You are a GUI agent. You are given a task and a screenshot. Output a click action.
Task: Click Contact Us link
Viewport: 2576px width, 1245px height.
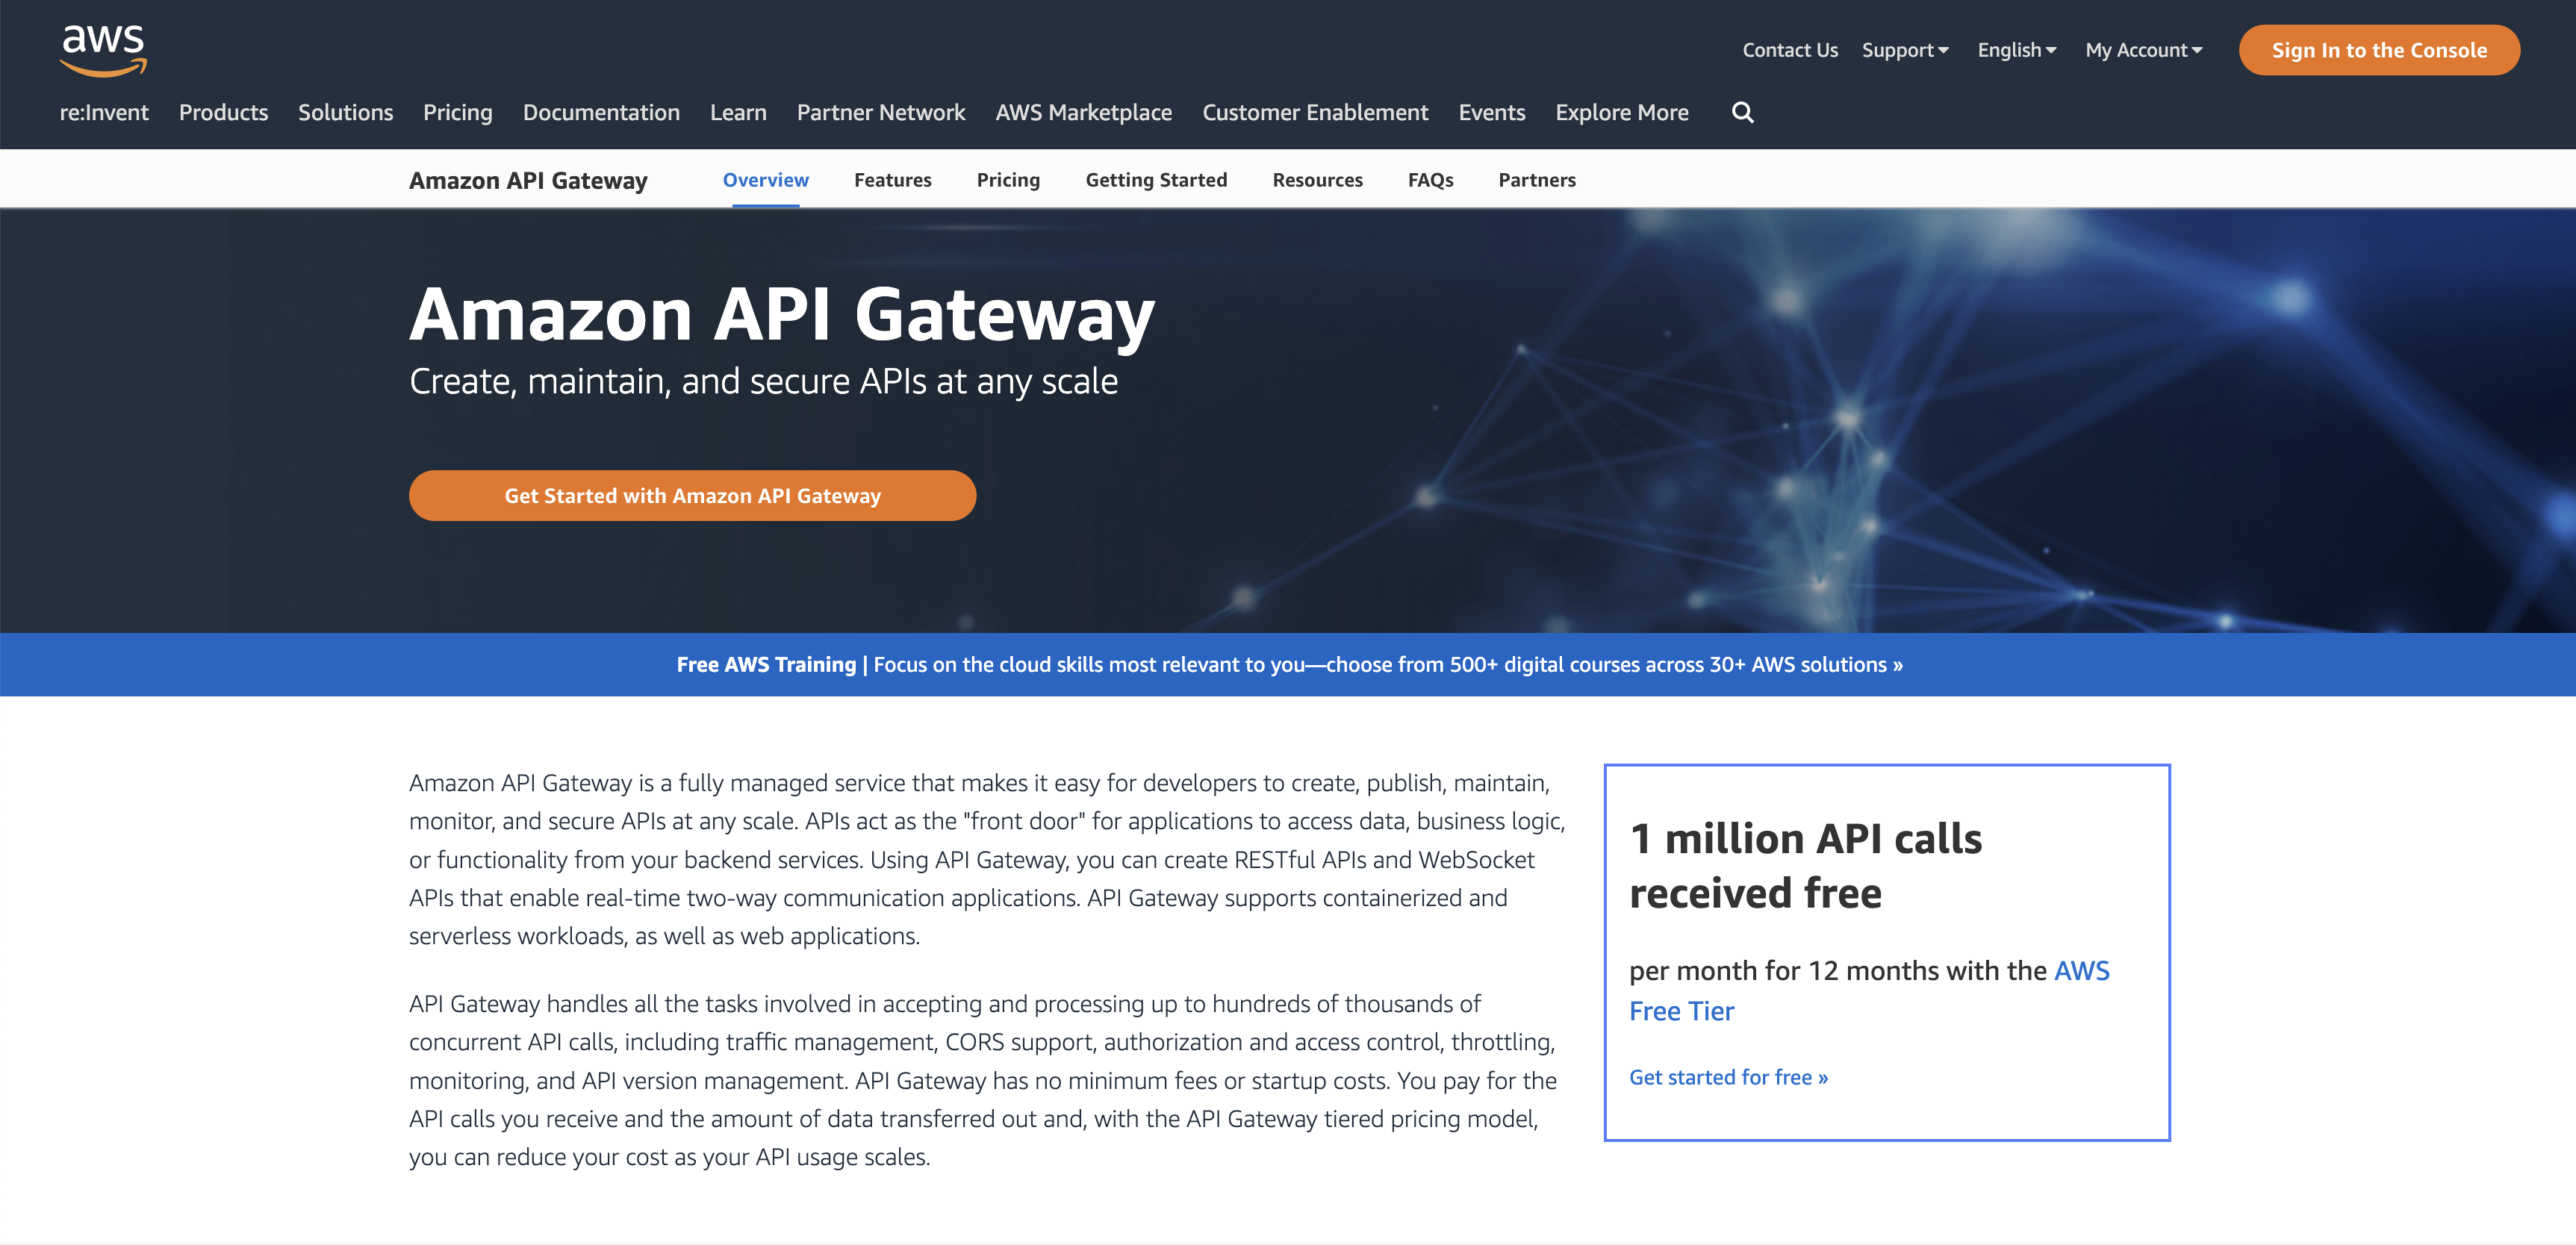[x=1789, y=50]
